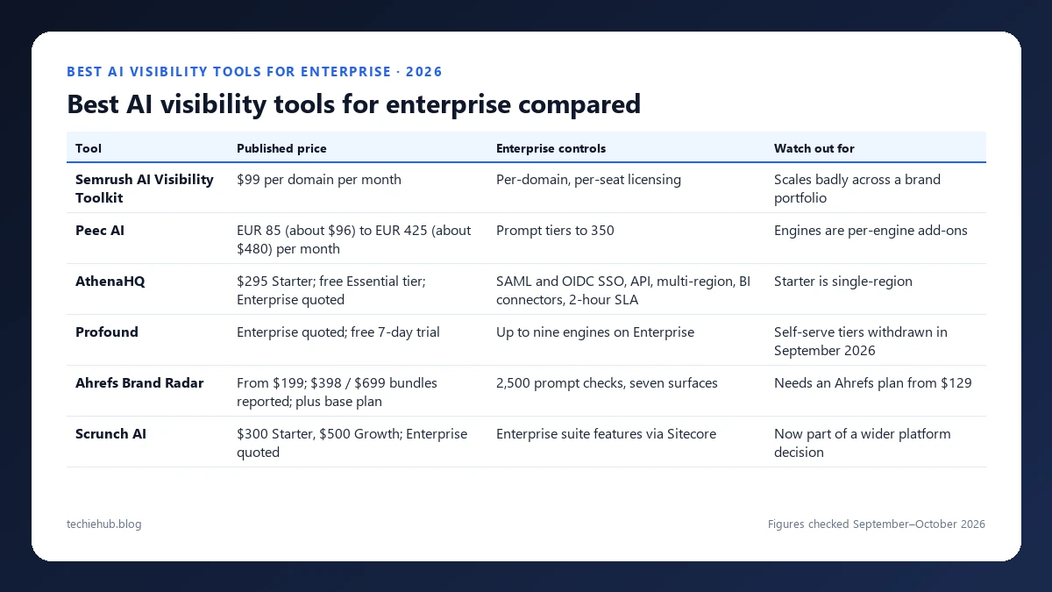Click 'Needs an Ahrefs plan from $129'
Image resolution: width=1052 pixels, height=592 pixels.
point(873,383)
